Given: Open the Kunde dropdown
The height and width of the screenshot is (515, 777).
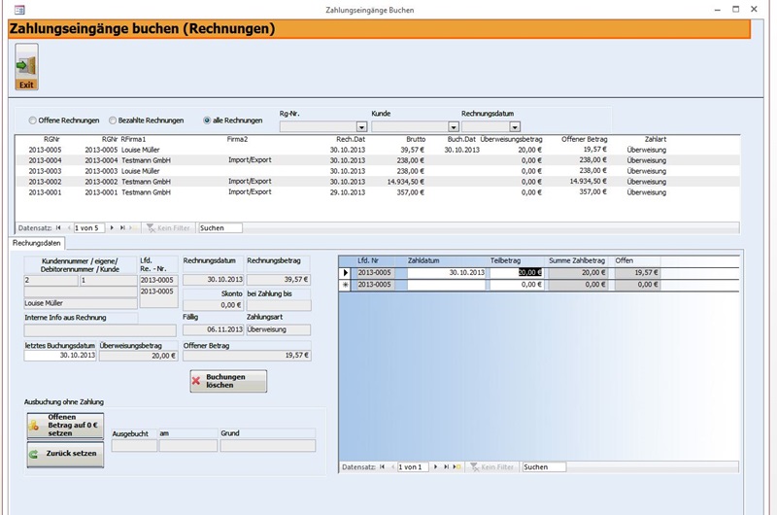Looking at the screenshot, I should click(x=454, y=127).
